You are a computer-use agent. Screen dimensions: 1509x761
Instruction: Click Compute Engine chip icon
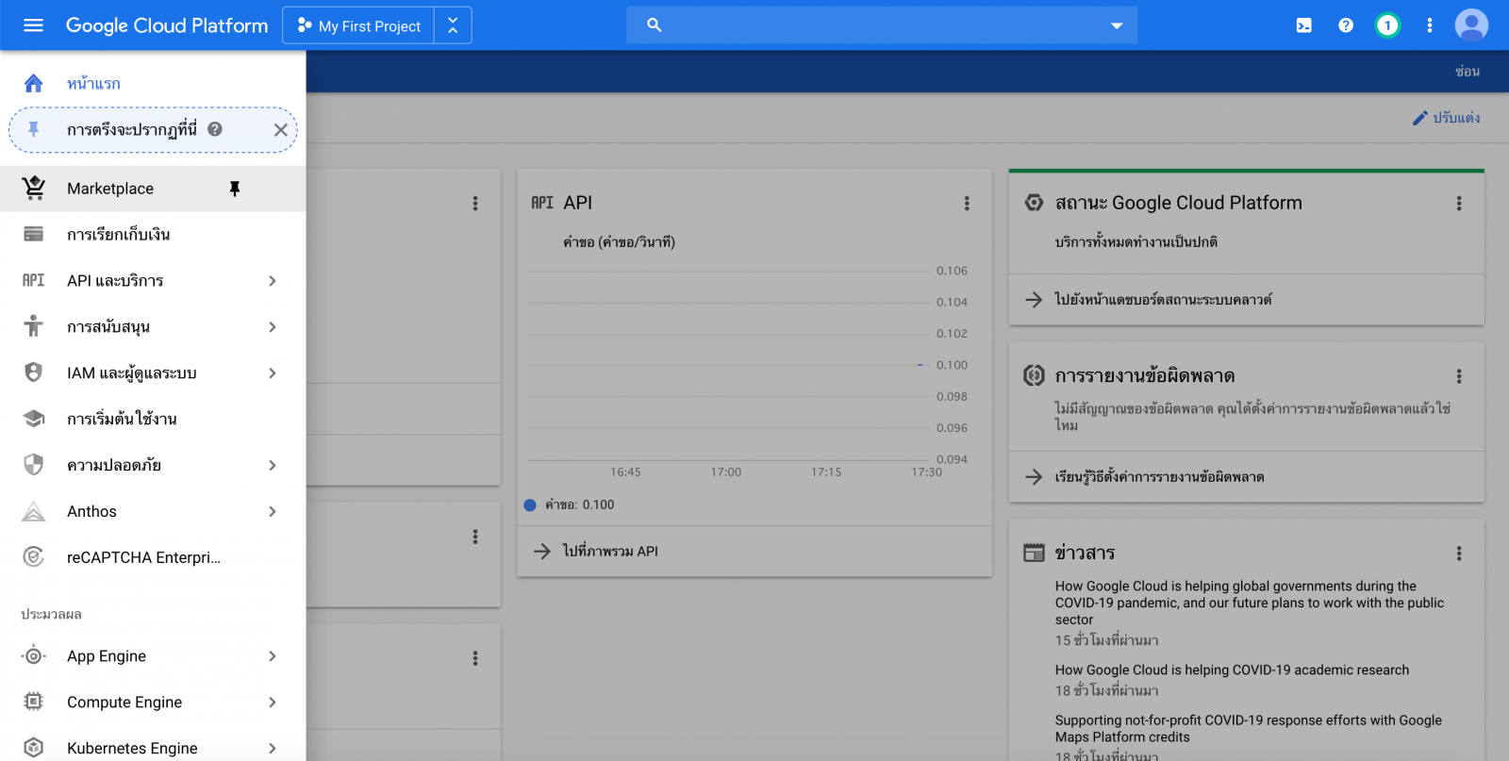pos(33,702)
